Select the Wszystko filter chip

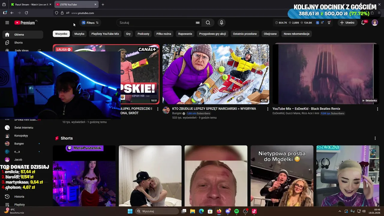(x=61, y=34)
